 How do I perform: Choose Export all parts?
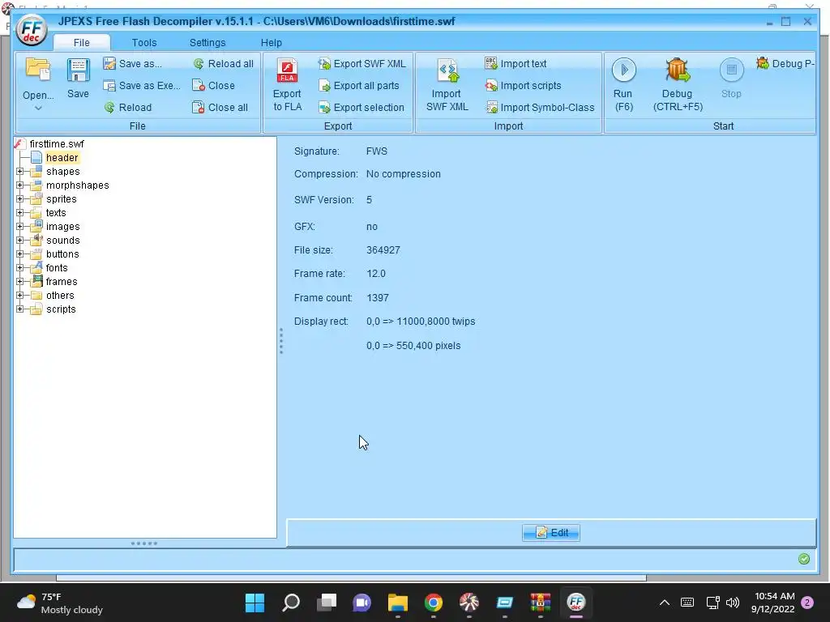tap(359, 86)
